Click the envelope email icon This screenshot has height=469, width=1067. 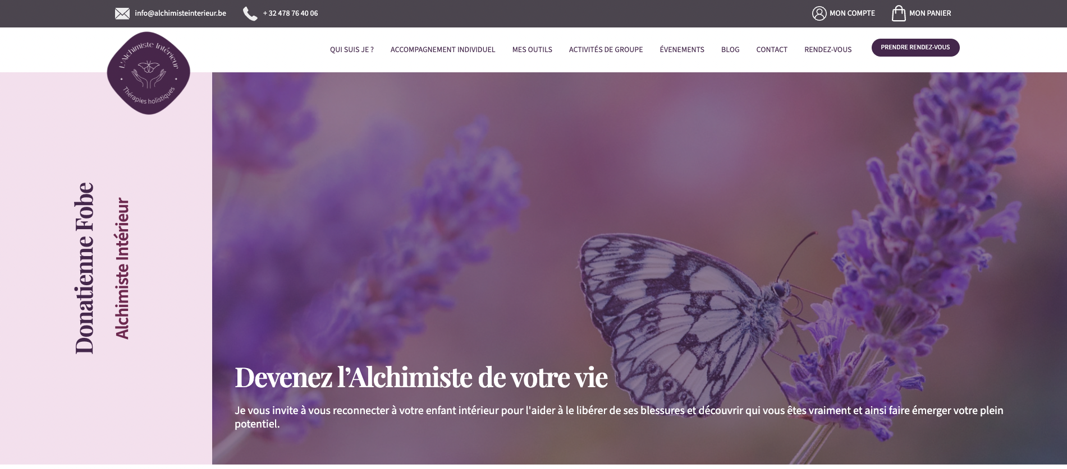(122, 13)
